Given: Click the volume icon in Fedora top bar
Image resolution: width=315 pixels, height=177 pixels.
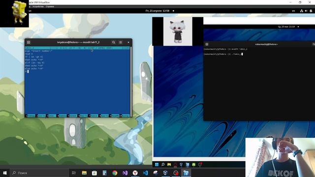Looking at the screenshot, I should click(306, 11).
